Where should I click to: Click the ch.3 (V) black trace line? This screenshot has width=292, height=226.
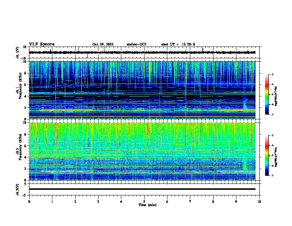[x=142, y=189]
